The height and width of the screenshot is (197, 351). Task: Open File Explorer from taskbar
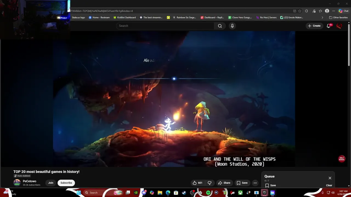point(160,193)
